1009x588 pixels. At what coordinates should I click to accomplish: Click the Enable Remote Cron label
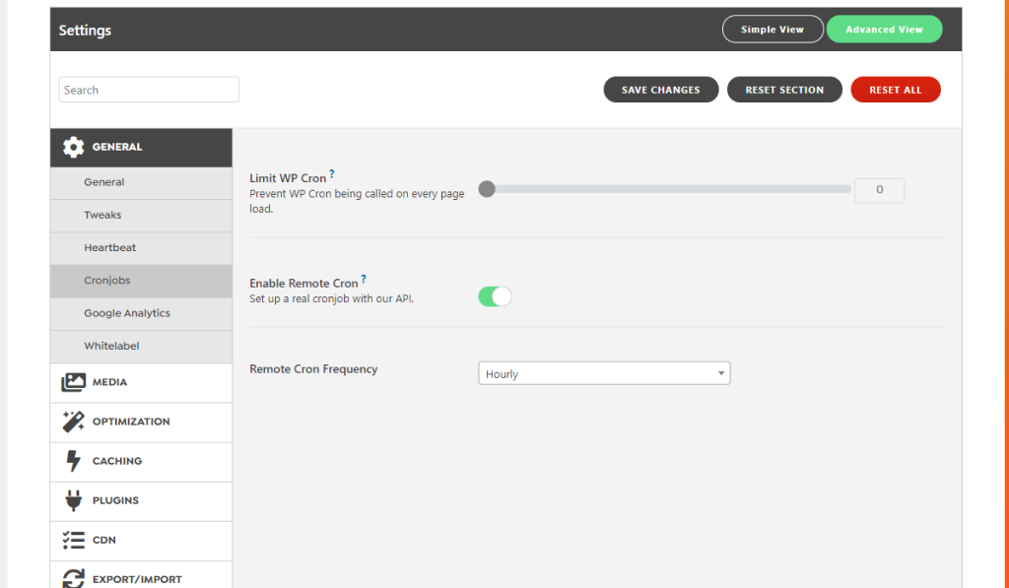point(303,283)
